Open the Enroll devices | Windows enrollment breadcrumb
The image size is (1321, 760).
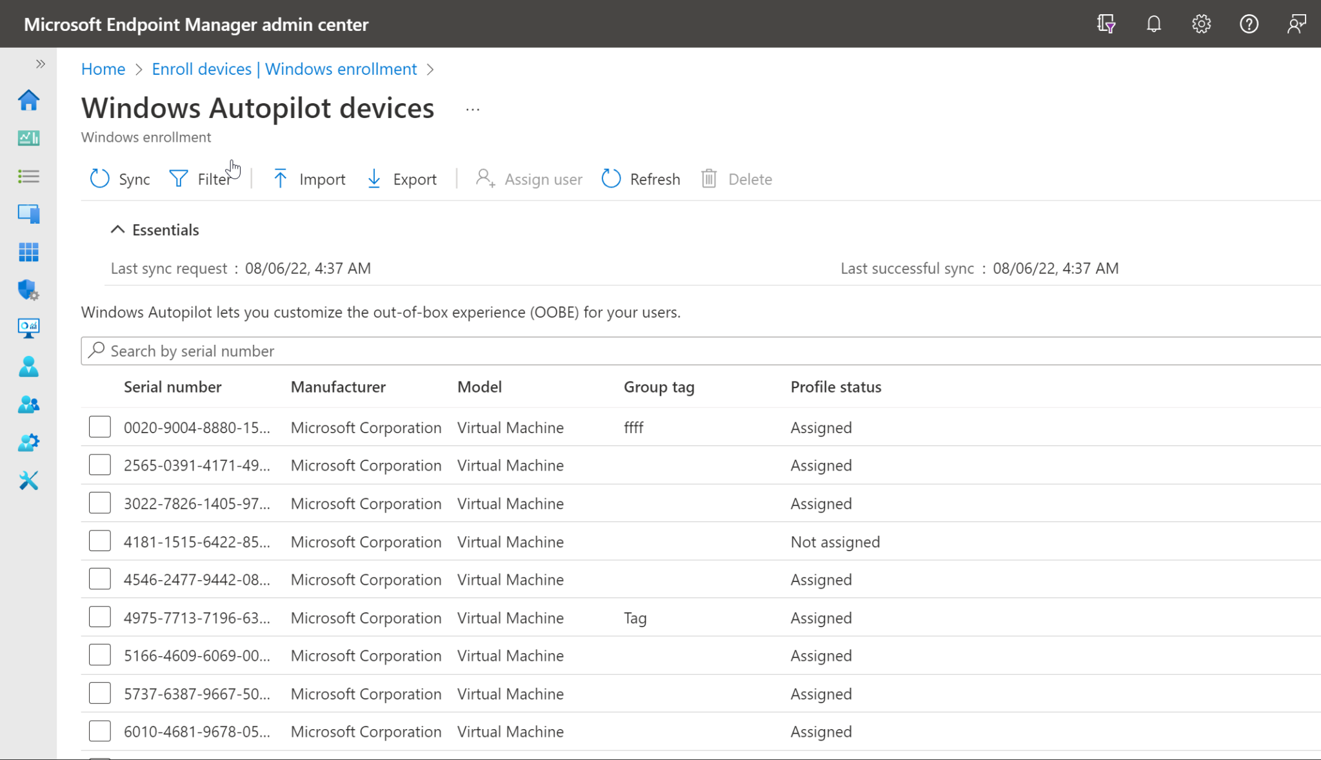tap(284, 69)
